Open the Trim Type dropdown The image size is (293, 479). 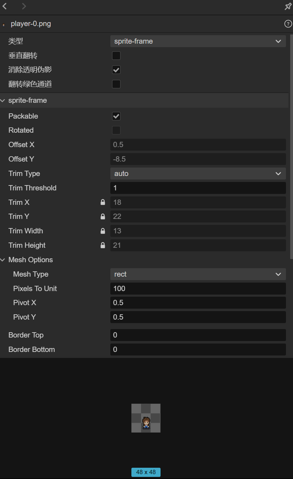point(198,174)
